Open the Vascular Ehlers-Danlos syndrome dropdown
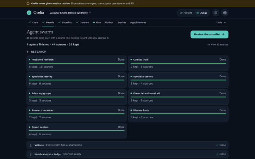The image size is (255, 159). (71, 13)
